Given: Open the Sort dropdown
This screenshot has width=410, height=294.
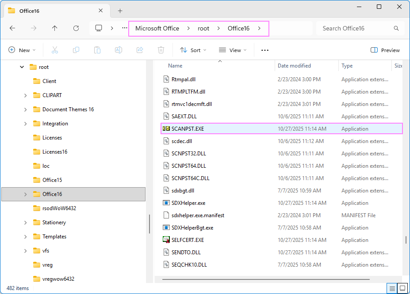Looking at the screenshot, I should click(x=193, y=50).
